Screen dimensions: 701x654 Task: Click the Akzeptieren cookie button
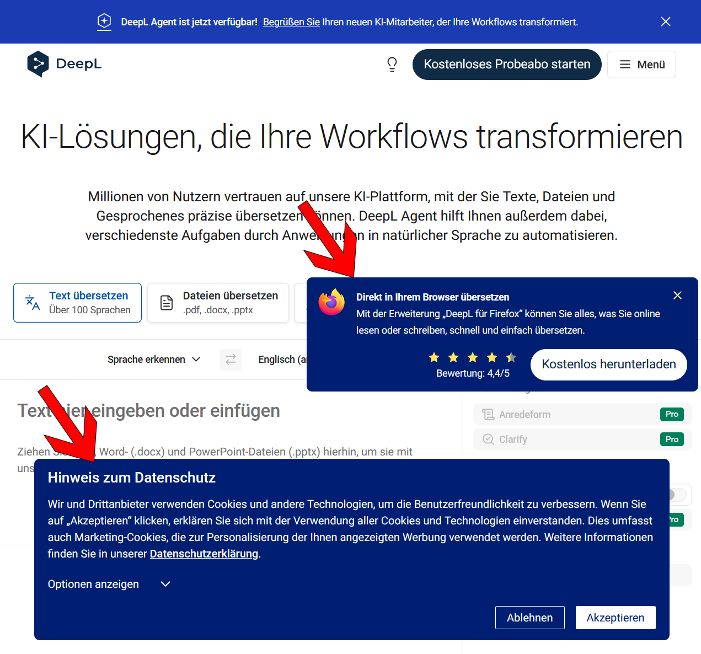point(616,618)
